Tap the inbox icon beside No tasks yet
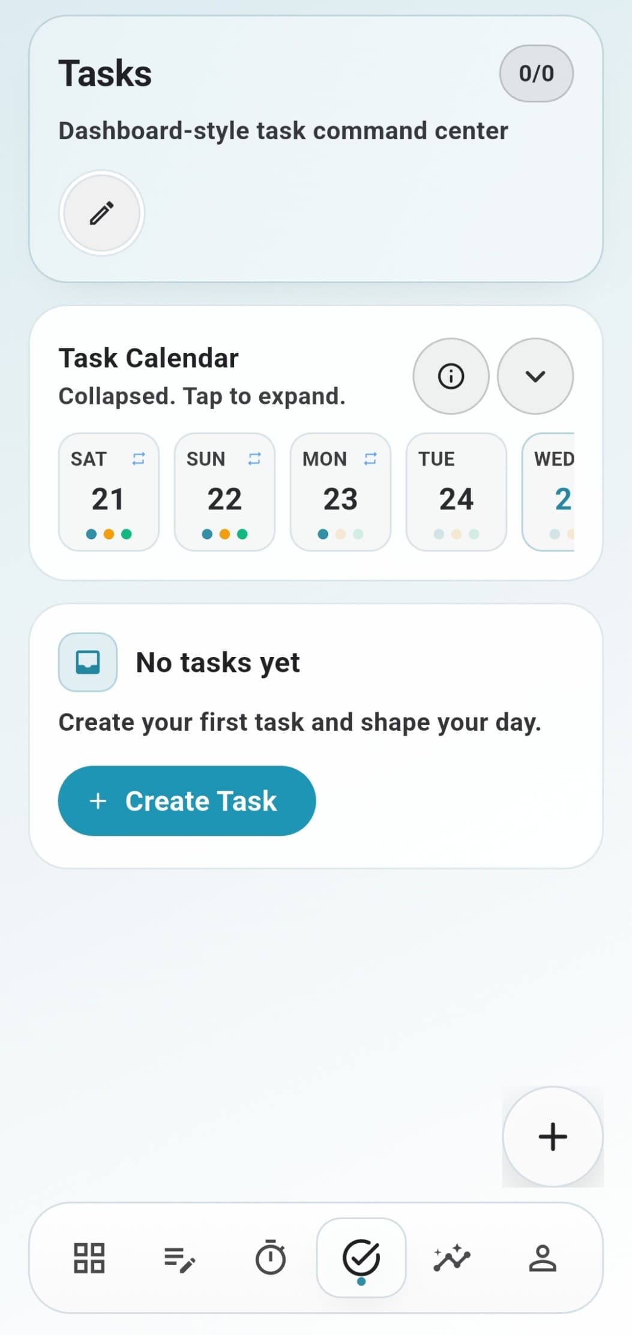This screenshot has width=632, height=1335. point(87,662)
